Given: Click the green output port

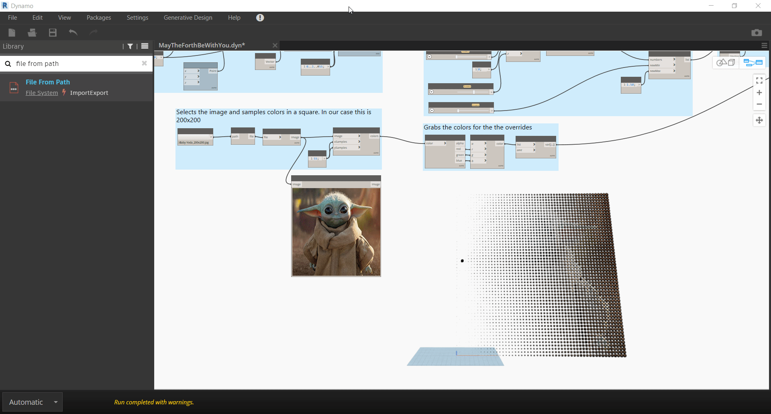Looking at the screenshot, I should point(460,155).
